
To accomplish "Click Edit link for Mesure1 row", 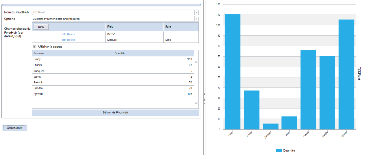I will pos(64,40).
